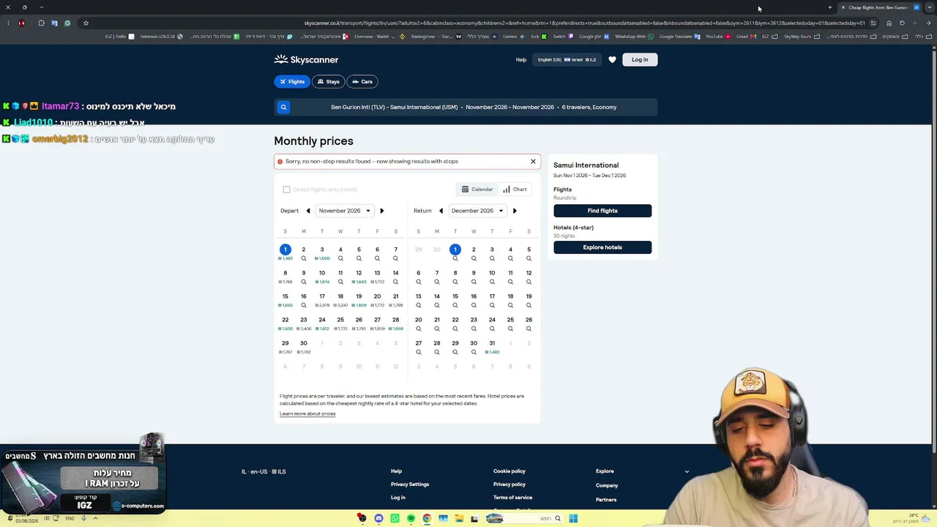Open footer Cookie policy link

(509, 471)
